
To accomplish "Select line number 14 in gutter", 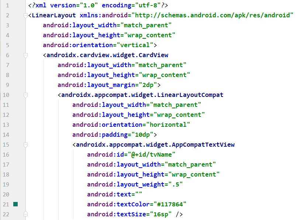I will click(6, 125).
